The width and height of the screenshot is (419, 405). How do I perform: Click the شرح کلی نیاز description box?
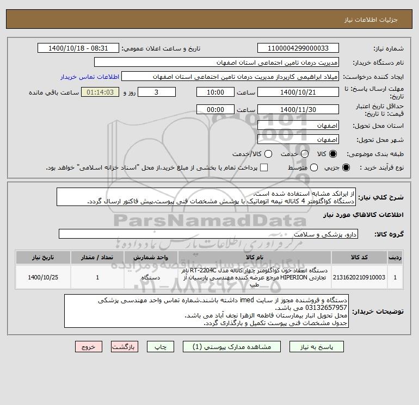tap(206, 197)
